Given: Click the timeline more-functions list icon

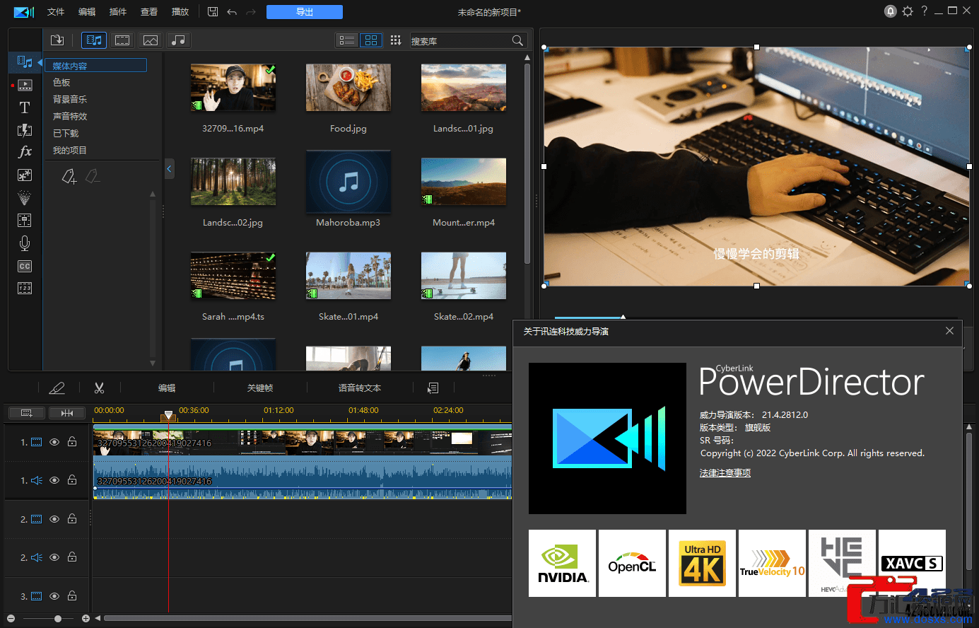Looking at the screenshot, I should point(433,388).
